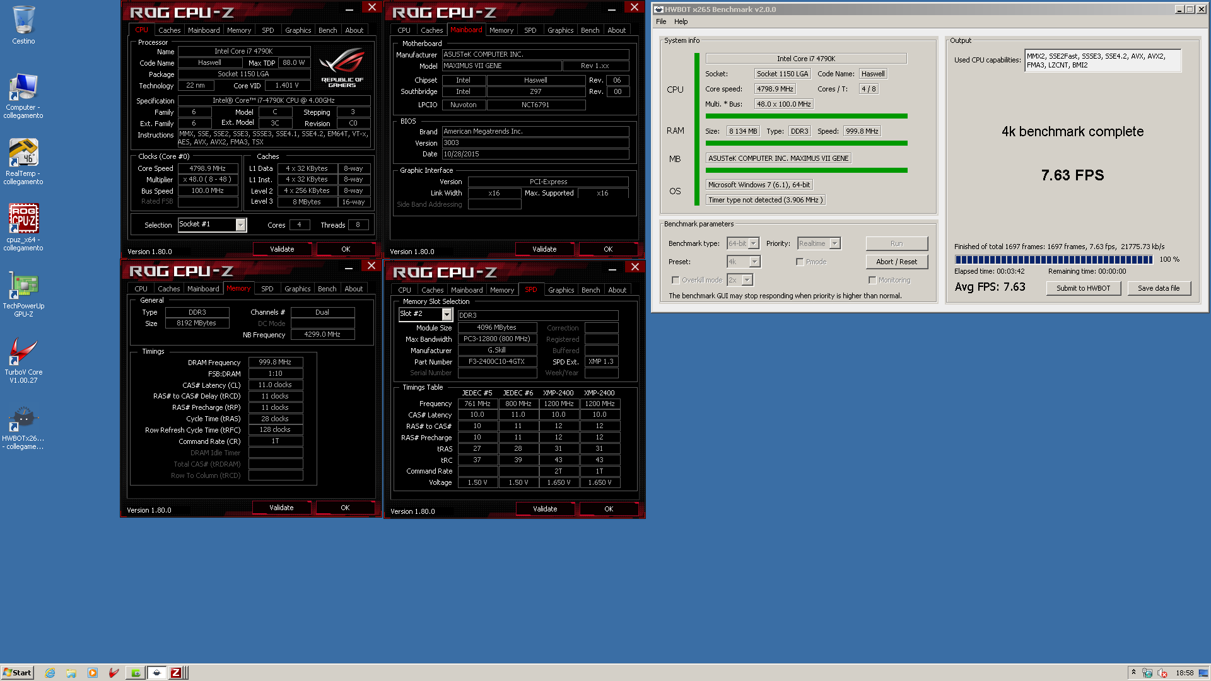1211x681 pixels.
Task: Open the Bench tab in the Mainboard window
Action: click(590, 30)
